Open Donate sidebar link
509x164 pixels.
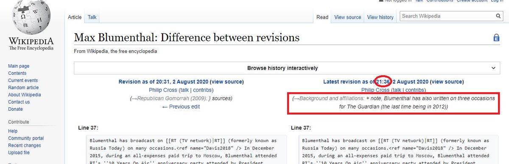tap(15, 109)
